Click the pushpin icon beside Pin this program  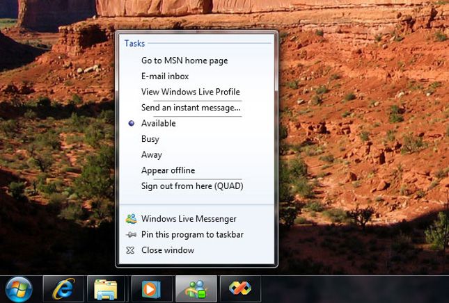(x=131, y=235)
